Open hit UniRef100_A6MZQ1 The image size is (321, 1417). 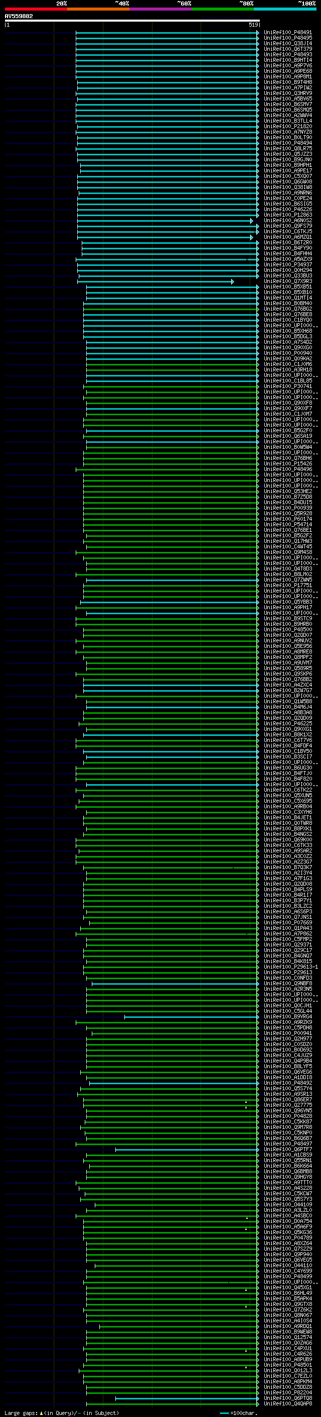click(287, 238)
